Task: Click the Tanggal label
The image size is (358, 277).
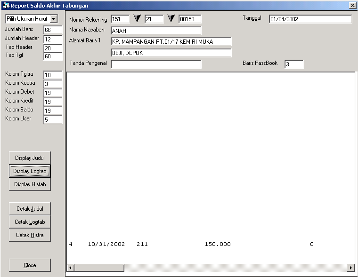Action: point(252,18)
